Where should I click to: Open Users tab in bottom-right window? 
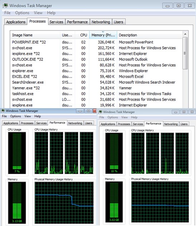(x=184, y=124)
